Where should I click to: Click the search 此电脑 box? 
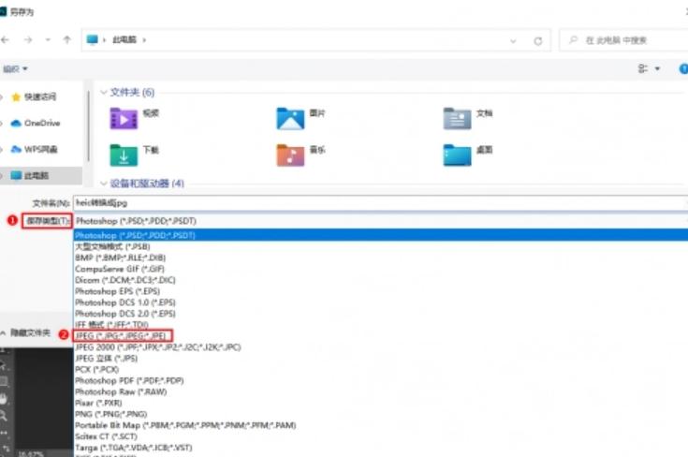coord(623,40)
